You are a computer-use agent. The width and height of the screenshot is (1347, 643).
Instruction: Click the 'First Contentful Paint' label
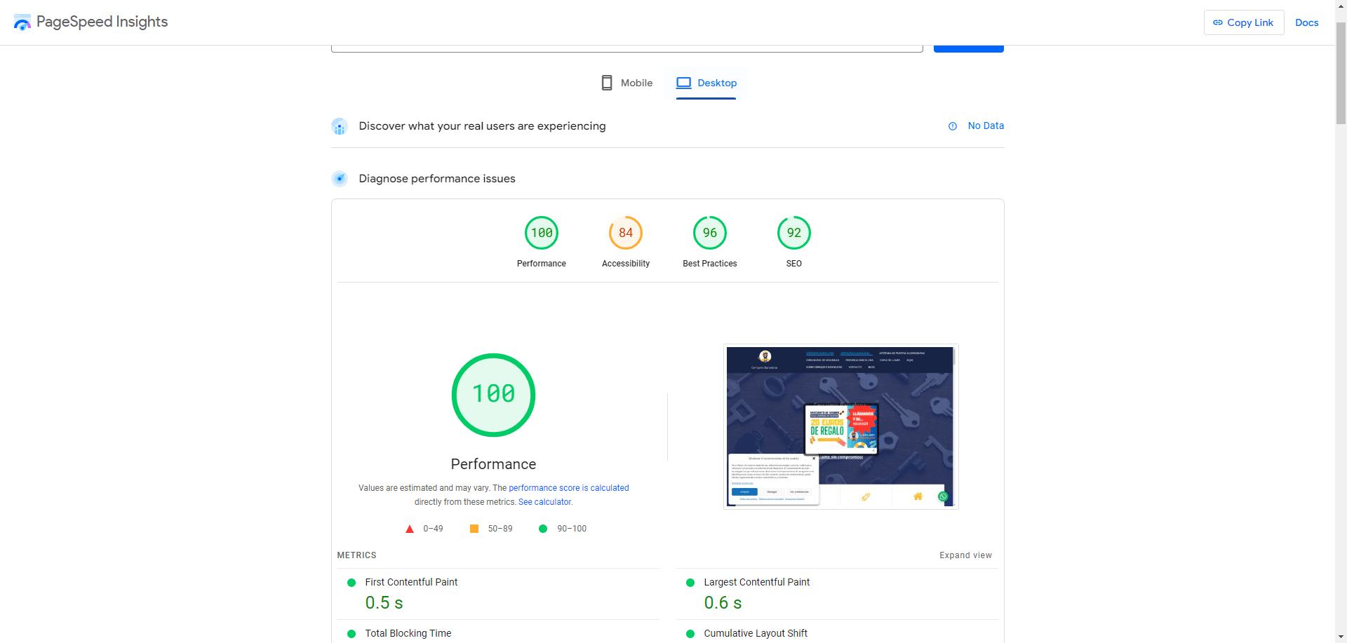click(411, 582)
